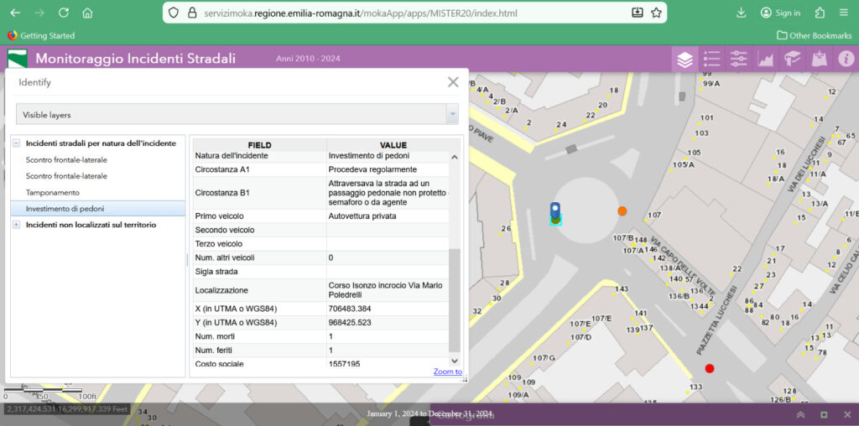Click the attribute table vertical scrollbar
Screen dimensions: 859x426
455,299
